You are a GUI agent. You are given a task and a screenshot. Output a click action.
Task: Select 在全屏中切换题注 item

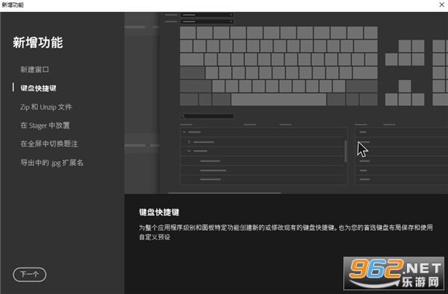(x=49, y=144)
